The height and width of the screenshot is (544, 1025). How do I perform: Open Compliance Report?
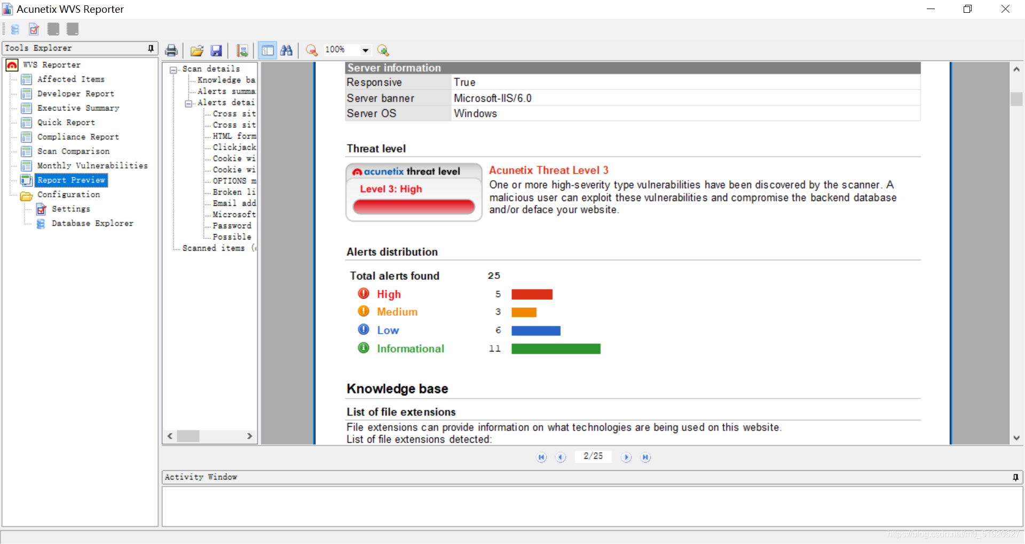coord(78,137)
